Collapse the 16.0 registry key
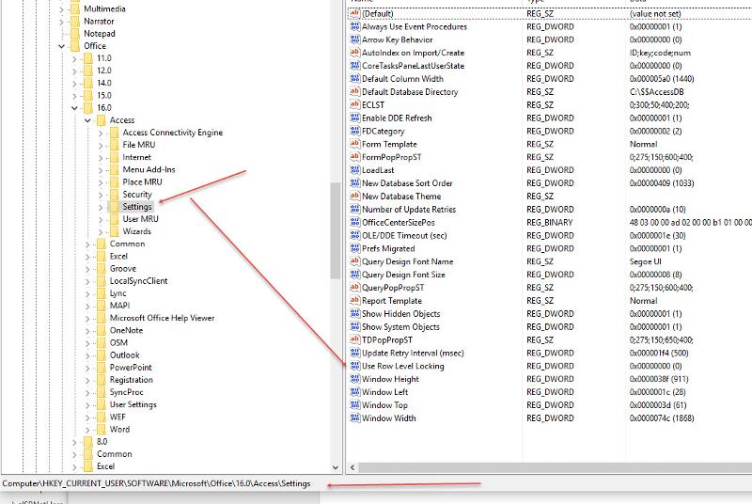The width and height of the screenshot is (752, 504). tap(75, 108)
